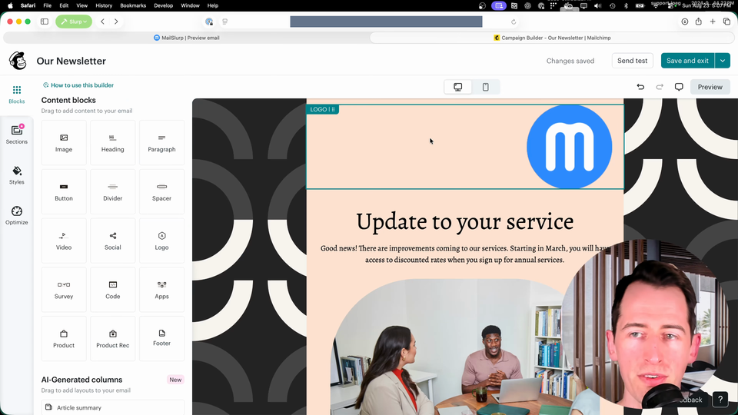Open the Sections sidebar panel
The width and height of the screenshot is (738, 415).
tap(16, 134)
